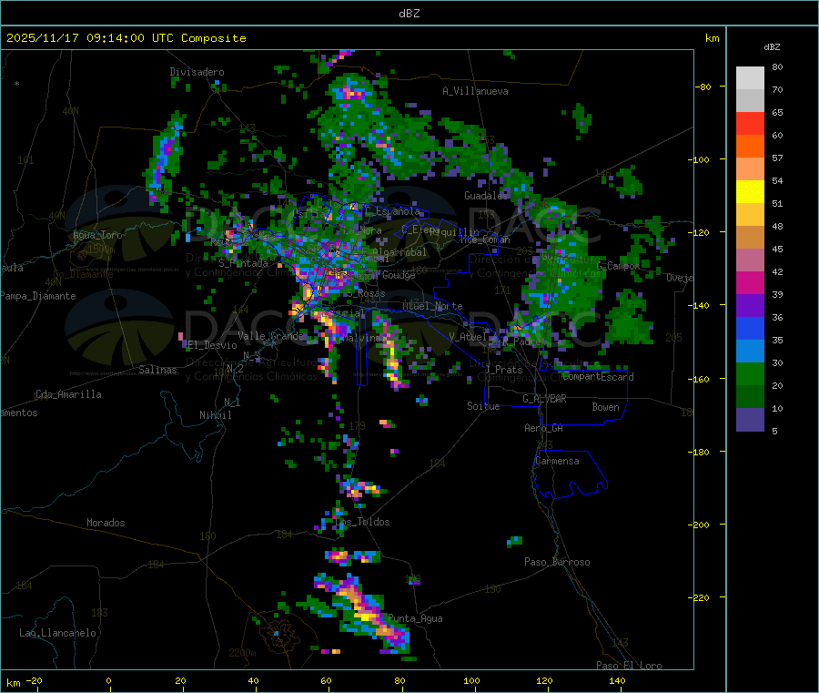
Task: Click the Aero_GA place label
Action: click(x=544, y=428)
